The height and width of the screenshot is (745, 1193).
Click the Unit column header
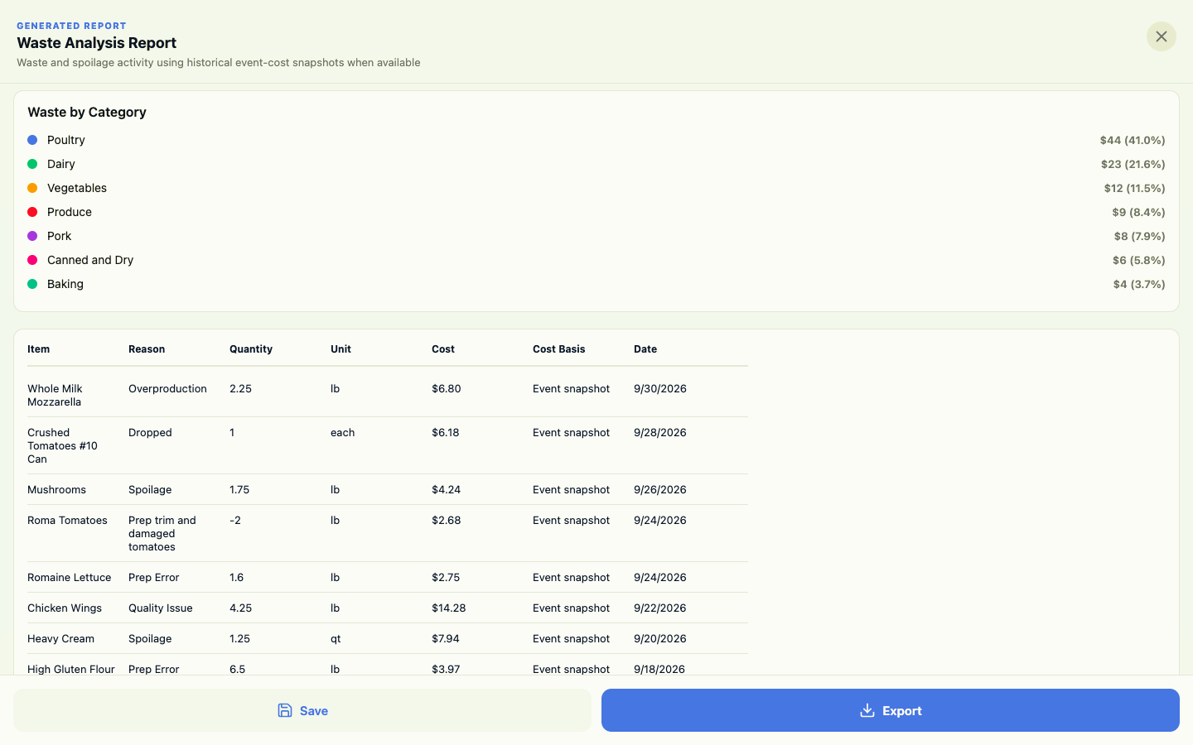tap(341, 349)
